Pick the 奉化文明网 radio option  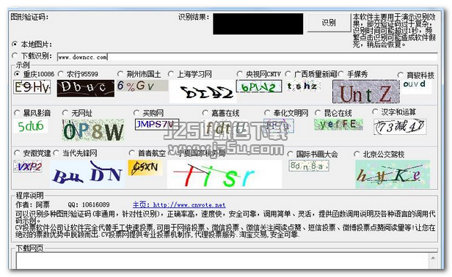click(267, 113)
